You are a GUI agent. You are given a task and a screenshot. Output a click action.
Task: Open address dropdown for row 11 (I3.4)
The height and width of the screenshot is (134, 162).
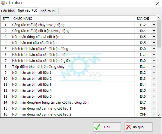tap(154, 85)
